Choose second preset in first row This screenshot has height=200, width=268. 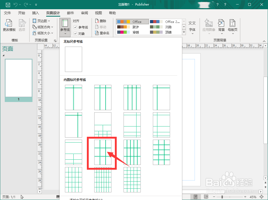click(x=103, y=97)
